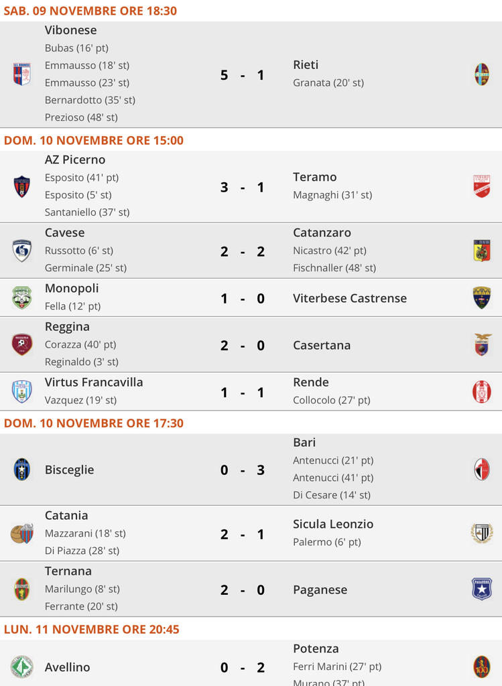Select the Catania club badge
Screen dimensions: 502x686
tap(22, 534)
